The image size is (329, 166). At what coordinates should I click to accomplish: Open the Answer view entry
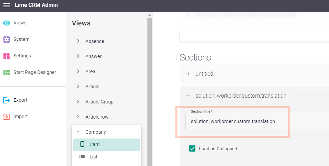click(x=93, y=56)
